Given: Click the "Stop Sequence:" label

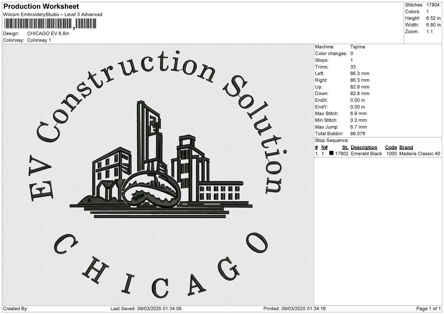Looking at the screenshot, I should click(332, 140).
